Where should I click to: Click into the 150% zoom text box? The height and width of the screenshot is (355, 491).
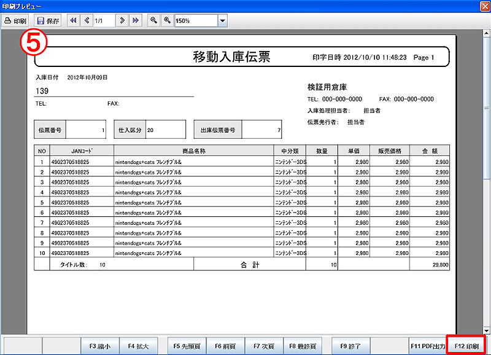coord(195,20)
